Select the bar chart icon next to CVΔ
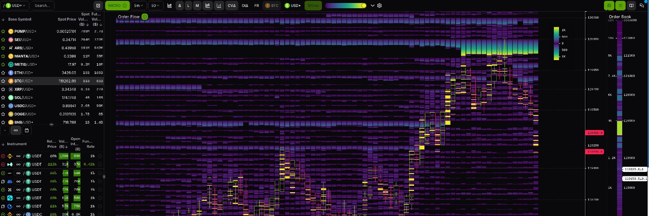649x216 pixels. point(219,6)
